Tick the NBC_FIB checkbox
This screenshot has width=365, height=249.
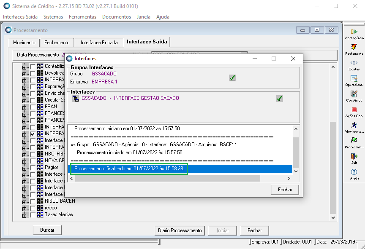(x=33, y=155)
